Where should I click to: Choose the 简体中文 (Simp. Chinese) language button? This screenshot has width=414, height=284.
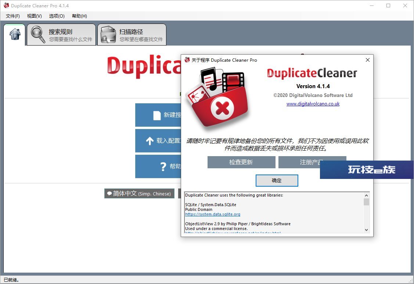pos(139,193)
